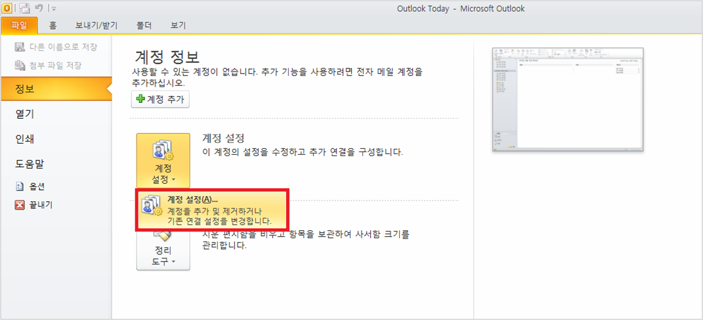
Task: Click the 계정 정보 heading
Action: pyautogui.click(x=167, y=57)
